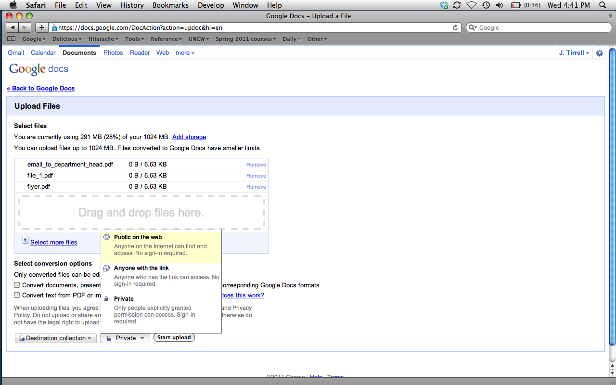Image resolution: width=616 pixels, height=385 pixels.
Task: Click the sync arrows menu bar icon
Action: tap(457, 5)
